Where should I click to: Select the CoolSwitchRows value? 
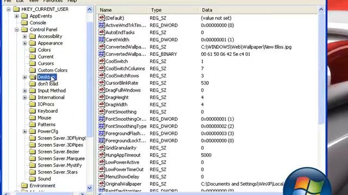point(122,76)
